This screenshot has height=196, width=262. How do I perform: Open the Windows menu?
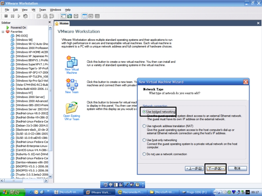pos(55,10)
